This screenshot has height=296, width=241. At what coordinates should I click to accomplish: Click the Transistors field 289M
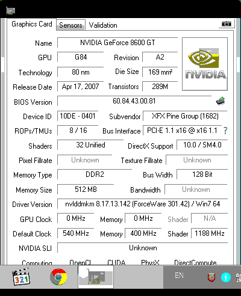(160, 87)
